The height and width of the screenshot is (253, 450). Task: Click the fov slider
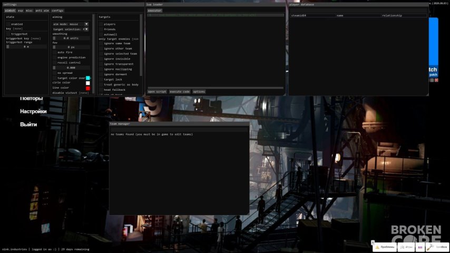(x=71, y=47)
